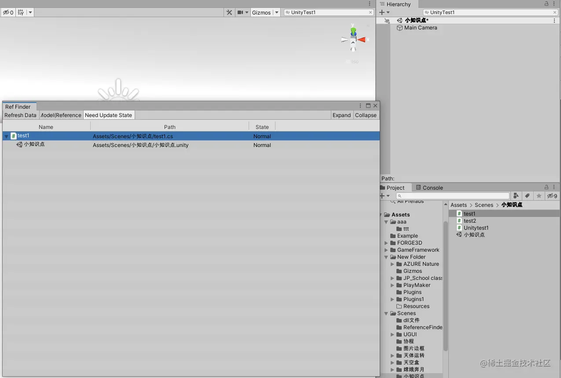
Task: Collapse the test1 row in Ref Finder
Action: tap(6, 136)
